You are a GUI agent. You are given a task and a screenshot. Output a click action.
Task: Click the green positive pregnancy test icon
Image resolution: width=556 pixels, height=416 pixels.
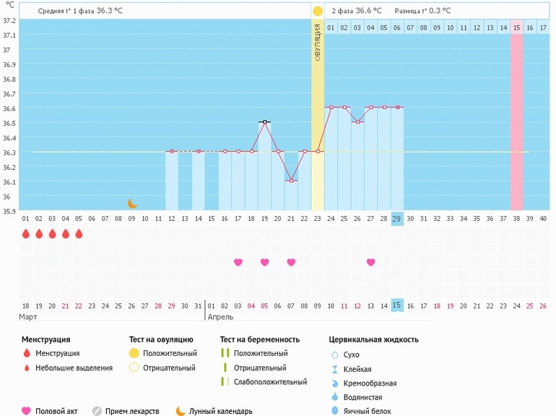pos(225,353)
